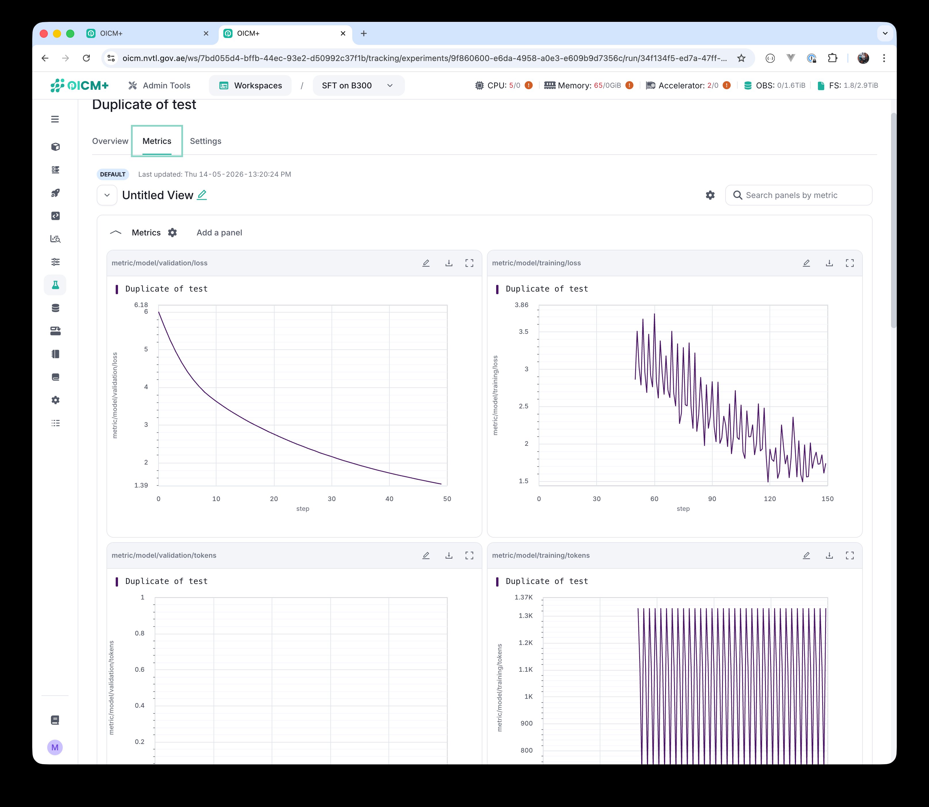
Task: Open the Chrome three-dot menu
Action: (x=884, y=58)
